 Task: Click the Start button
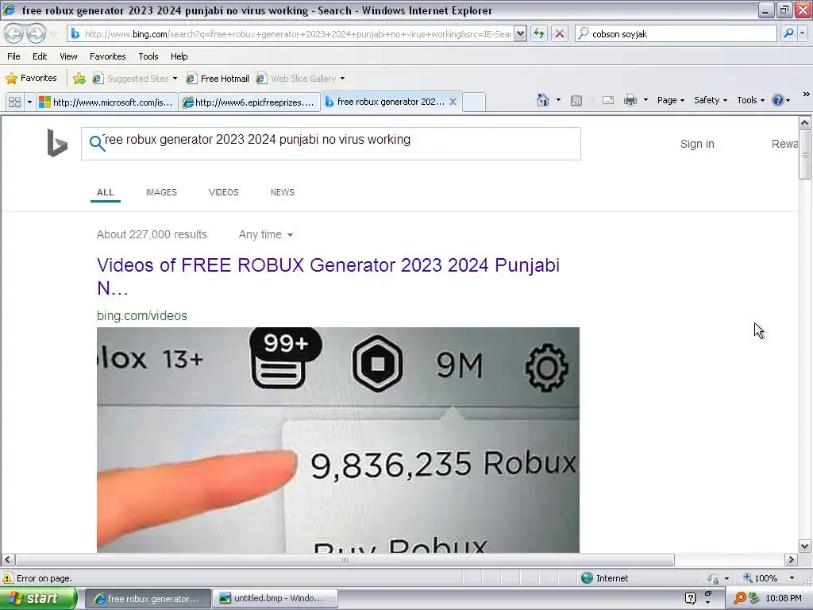point(38,598)
